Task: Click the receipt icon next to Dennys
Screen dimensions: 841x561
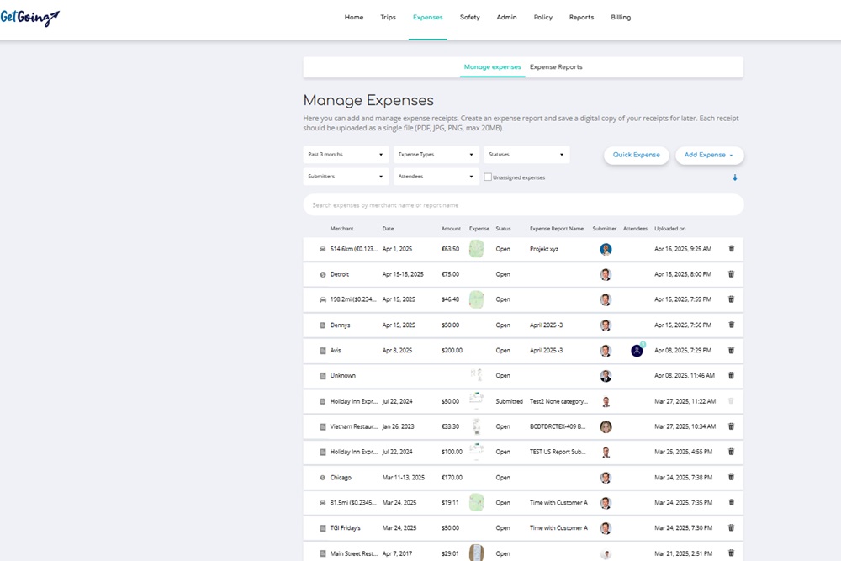Action: coord(322,325)
